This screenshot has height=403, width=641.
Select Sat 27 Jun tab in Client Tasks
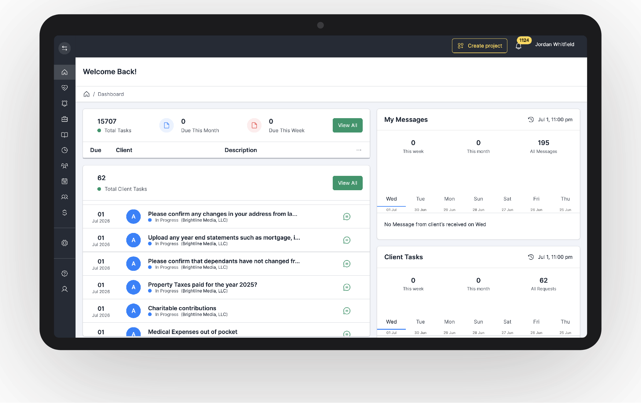point(507,327)
